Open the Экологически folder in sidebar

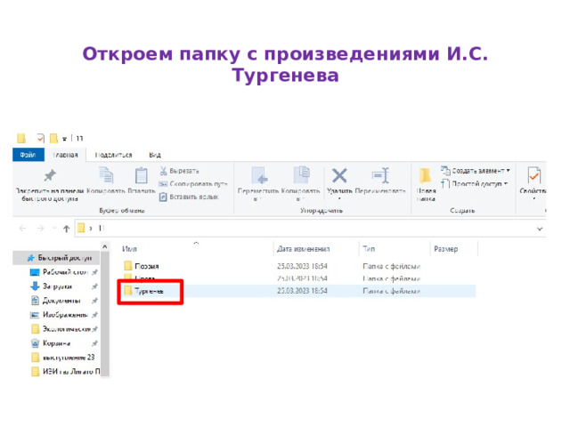click(x=61, y=329)
